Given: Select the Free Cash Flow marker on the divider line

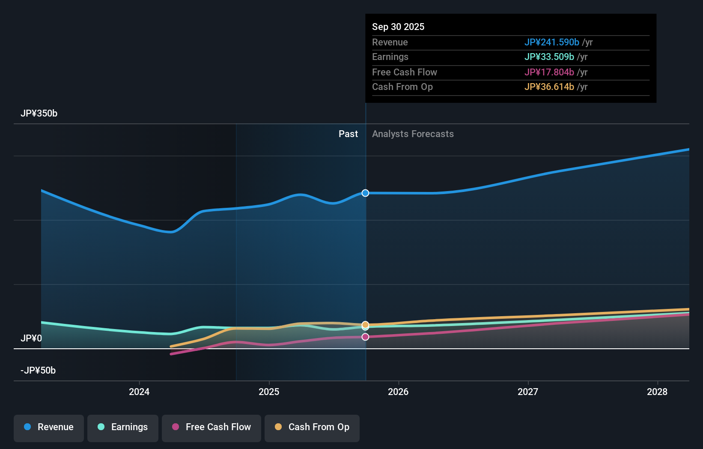Looking at the screenshot, I should [365, 337].
